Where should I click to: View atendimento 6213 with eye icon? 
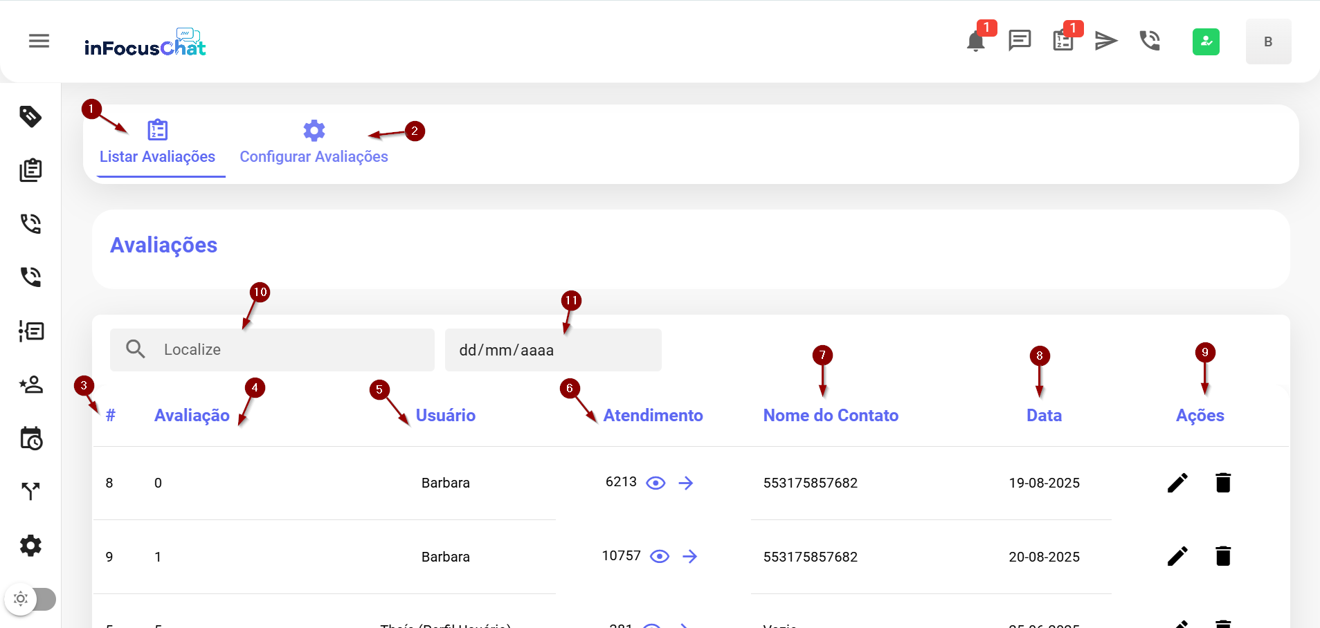[656, 483]
